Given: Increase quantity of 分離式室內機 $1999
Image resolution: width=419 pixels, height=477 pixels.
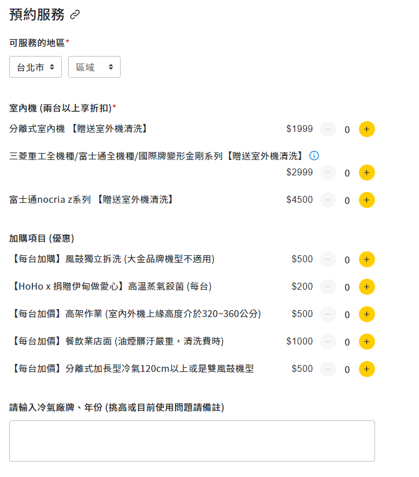Looking at the screenshot, I should (366, 129).
